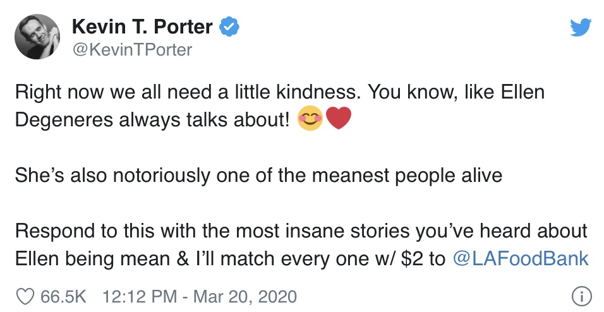Click the blue verified badge
The width and height of the screenshot is (604, 312).
[x=228, y=27]
